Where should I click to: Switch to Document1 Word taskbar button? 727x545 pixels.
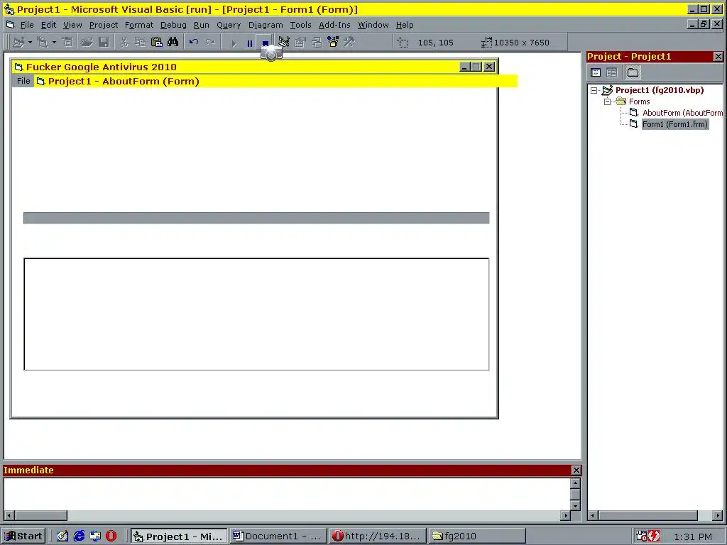(278, 536)
